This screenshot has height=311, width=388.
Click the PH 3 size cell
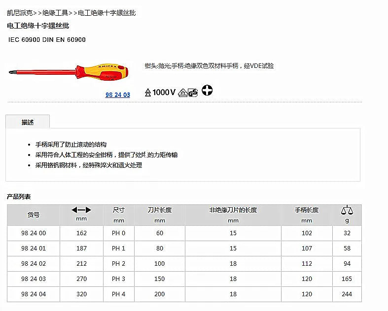118,279
